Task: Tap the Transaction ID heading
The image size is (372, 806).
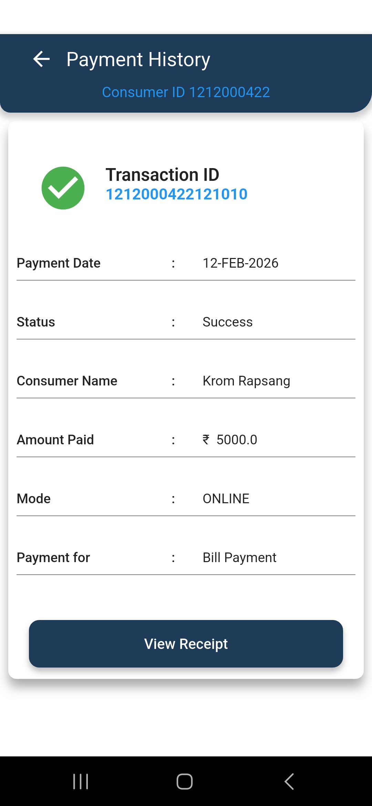Action: pos(162,175)
